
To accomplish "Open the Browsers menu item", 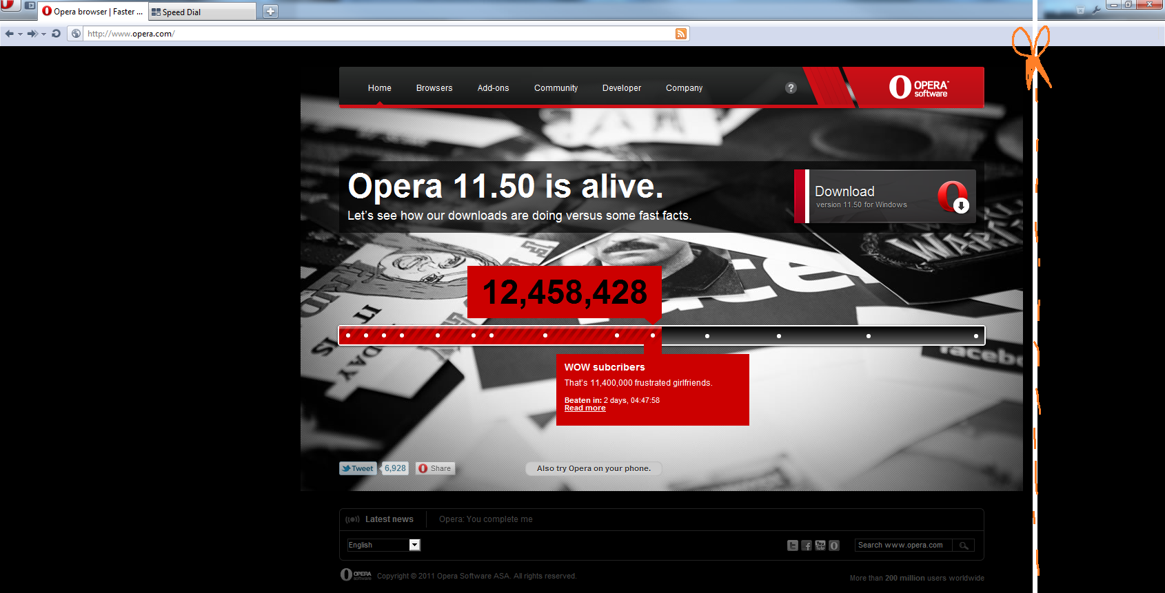I will [434, 88].
